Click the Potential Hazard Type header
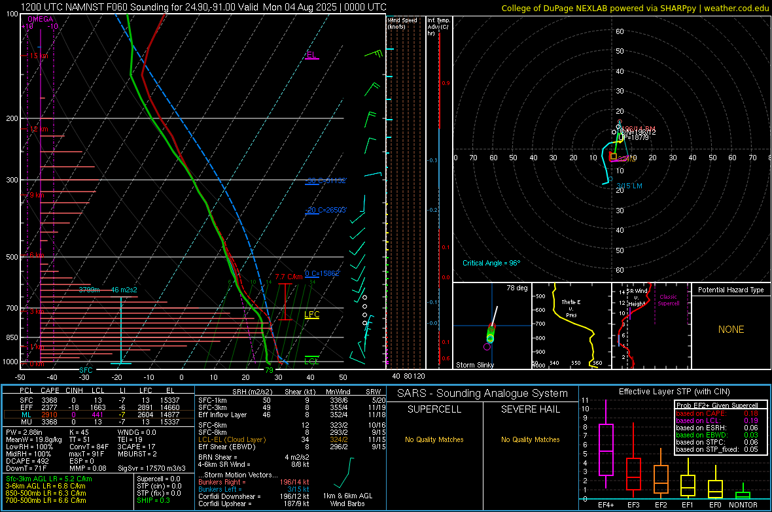The width and height of the screenshot is (772, 512). point(731,290)
